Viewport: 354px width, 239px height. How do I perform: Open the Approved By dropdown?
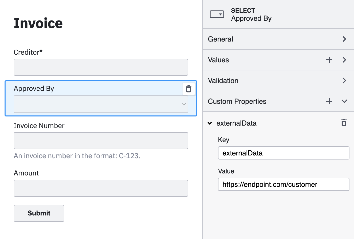[101, 104]
